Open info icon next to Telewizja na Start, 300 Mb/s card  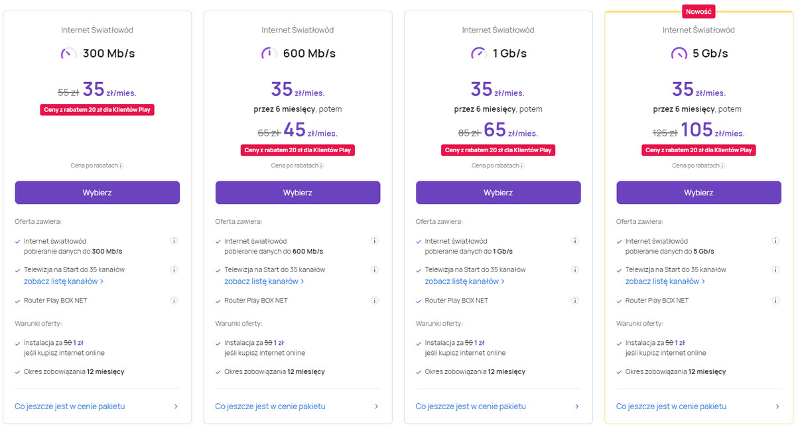[x=174, y=269]
